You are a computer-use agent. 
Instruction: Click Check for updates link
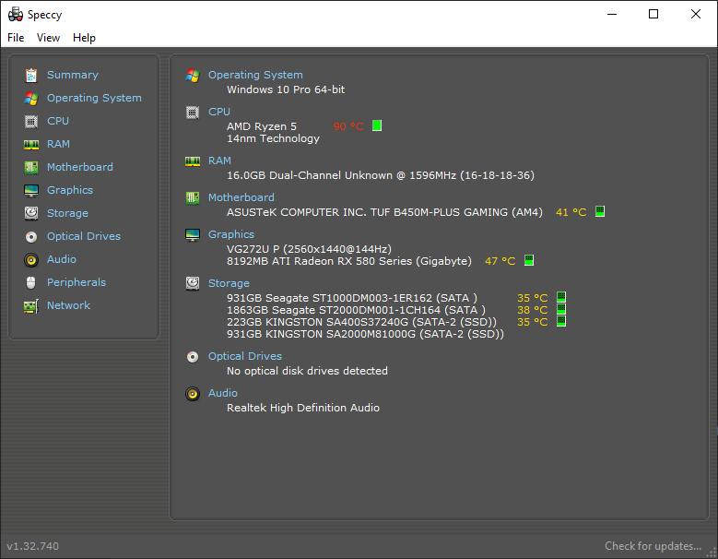[x=653, y=546]
